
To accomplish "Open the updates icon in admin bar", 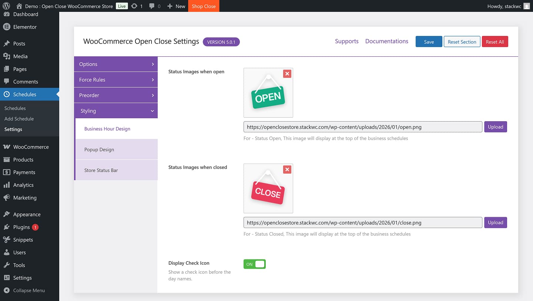I will (x=134, y=6).
